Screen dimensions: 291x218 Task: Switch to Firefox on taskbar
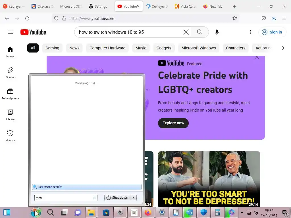[x=148, y=212]
